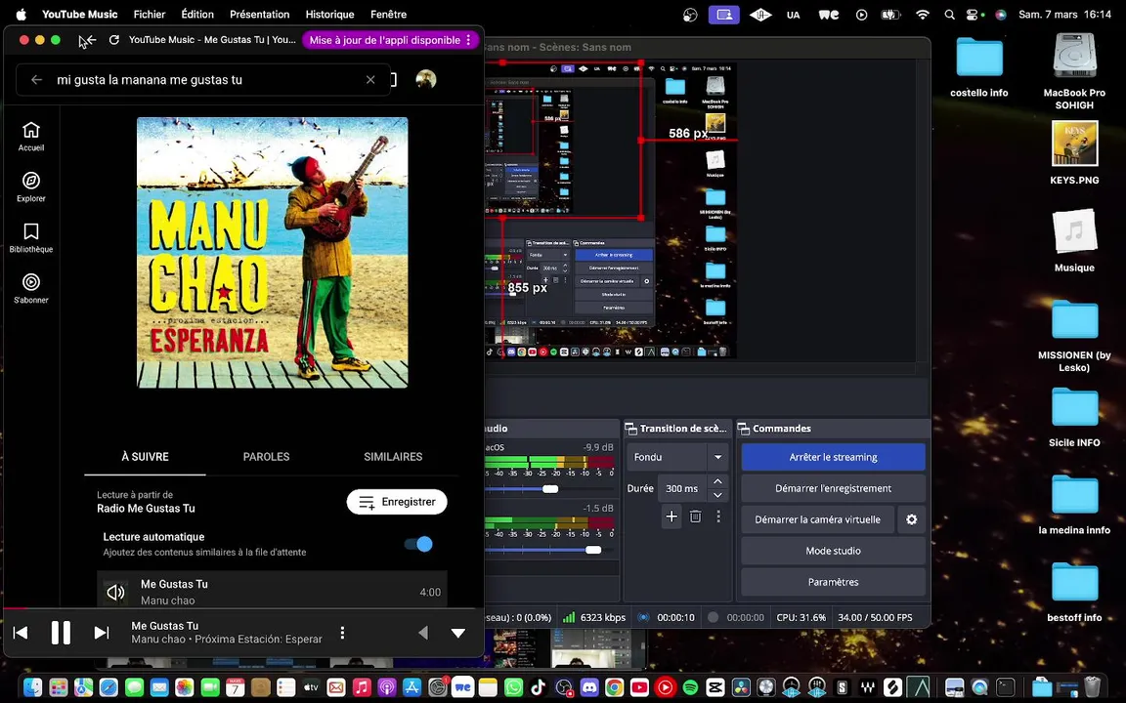1126x703 pixels.
Task: Click the Mise à jour de l'appli disponible banner
Action: [385, 40]
